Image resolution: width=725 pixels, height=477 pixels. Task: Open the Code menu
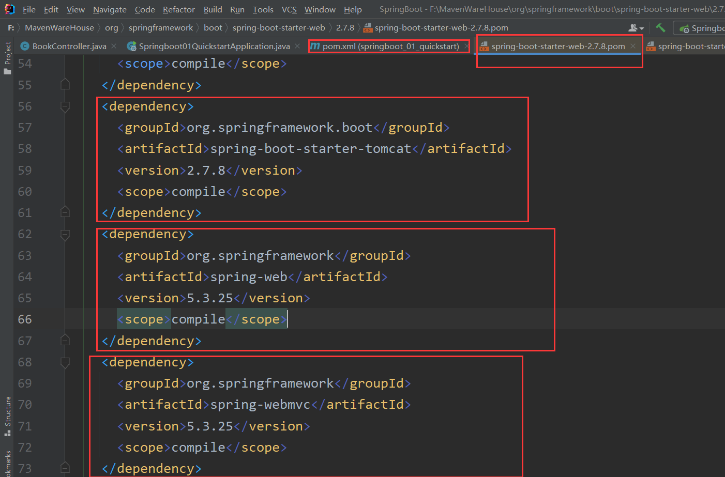click(x=145, y=9)
